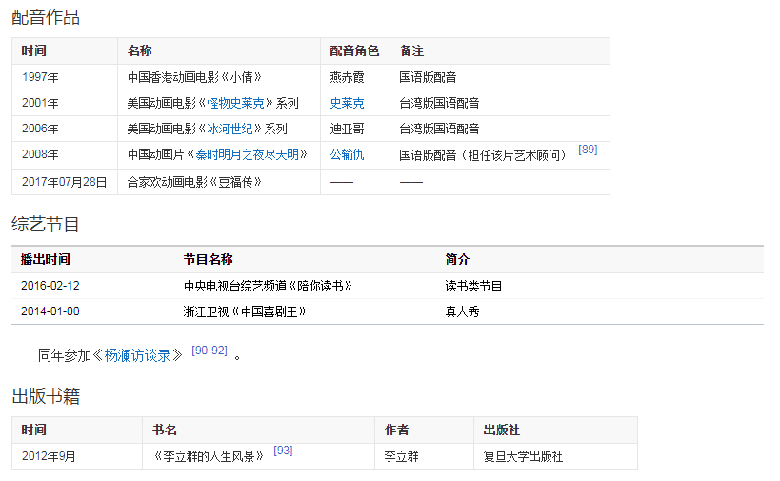
Task: Click the 2017年07月28日 date cell
Action: [x=65, y=181]
